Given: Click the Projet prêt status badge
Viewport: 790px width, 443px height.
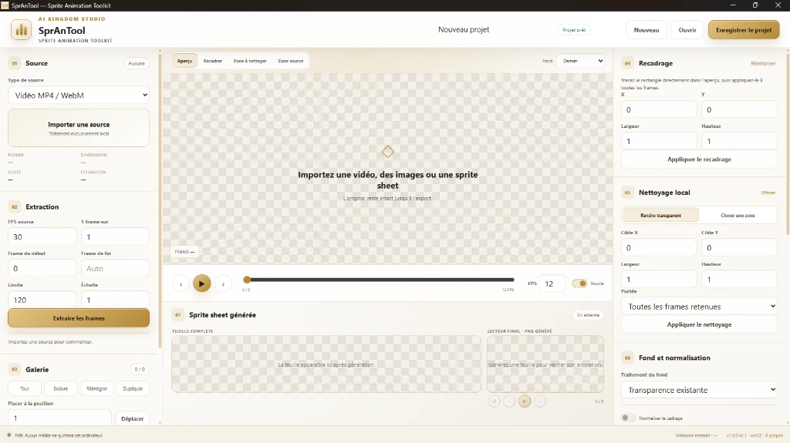Looking at the screenshot, I should click(574, 30).
